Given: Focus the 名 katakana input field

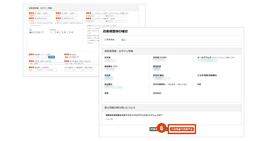Looking at the screenshot, I should point(66,21).
